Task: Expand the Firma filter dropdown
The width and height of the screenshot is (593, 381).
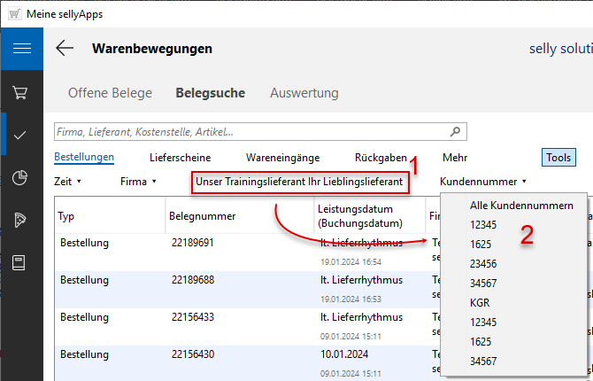Action: [x=138, y=182]
